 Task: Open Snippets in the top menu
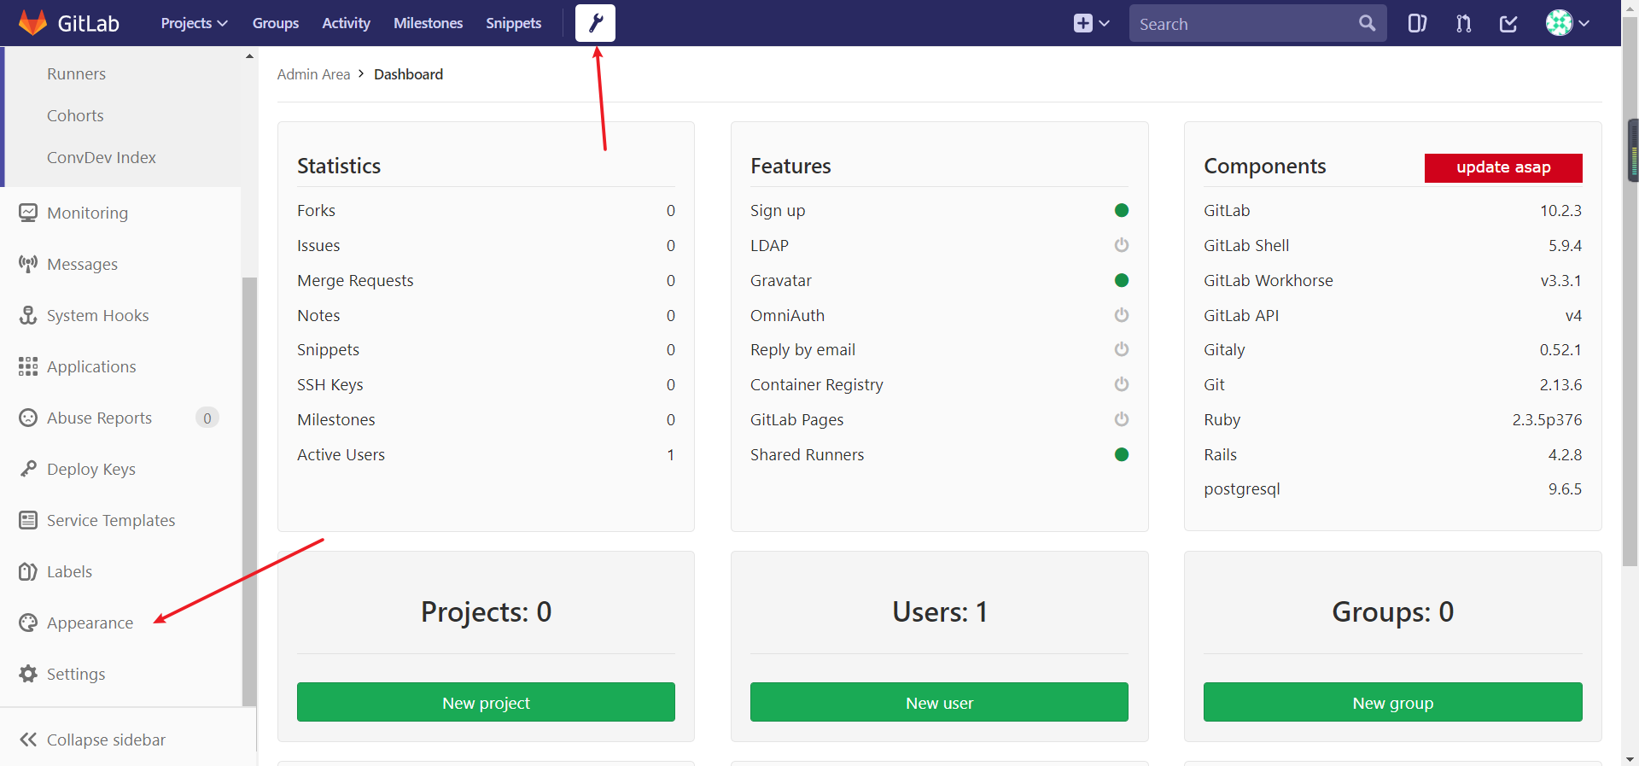pos(513,23)
